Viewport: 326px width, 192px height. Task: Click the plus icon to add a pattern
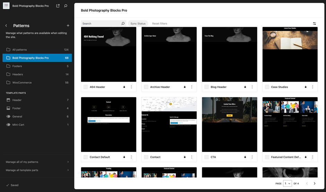tap(68, 26)
